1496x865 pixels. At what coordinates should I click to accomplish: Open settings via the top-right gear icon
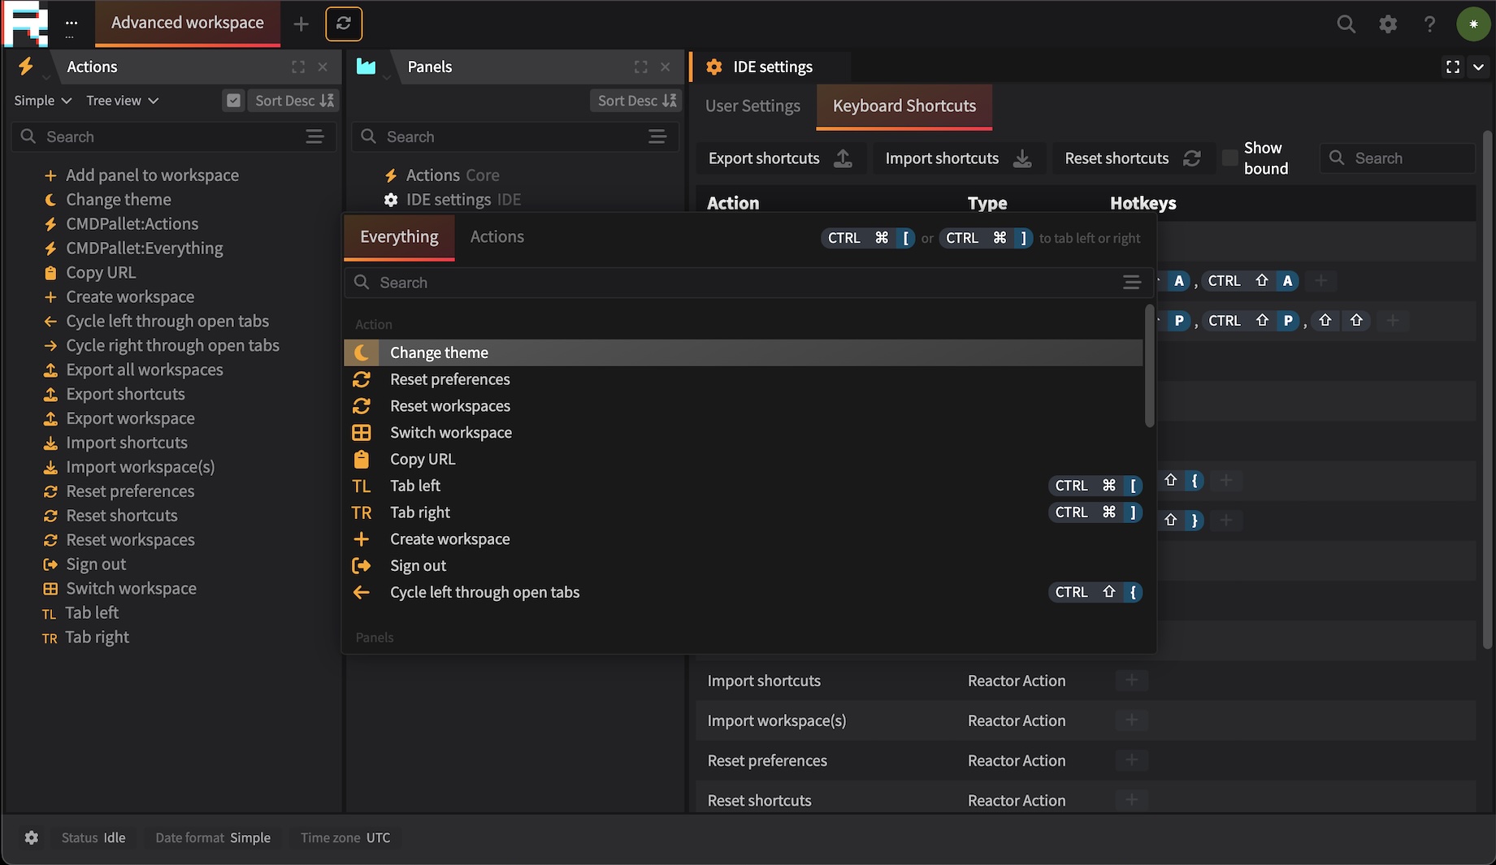1388,24
